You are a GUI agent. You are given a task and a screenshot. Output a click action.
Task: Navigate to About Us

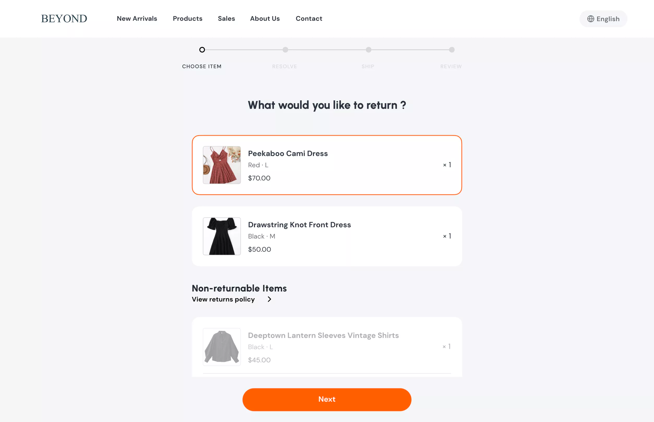pos(265,19)
